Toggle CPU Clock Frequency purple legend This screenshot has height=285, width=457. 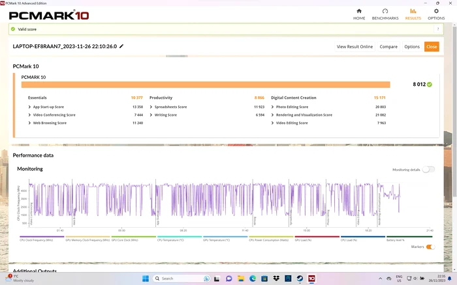pos(42,239)
